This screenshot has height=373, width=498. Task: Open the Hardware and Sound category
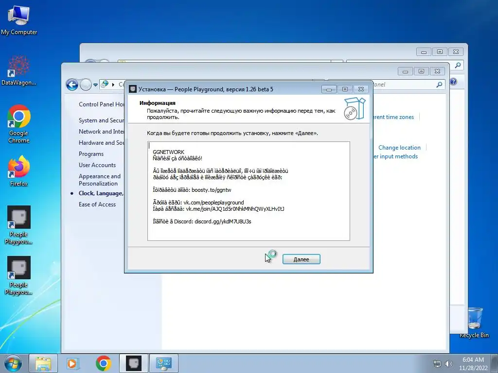coord(101,143)
